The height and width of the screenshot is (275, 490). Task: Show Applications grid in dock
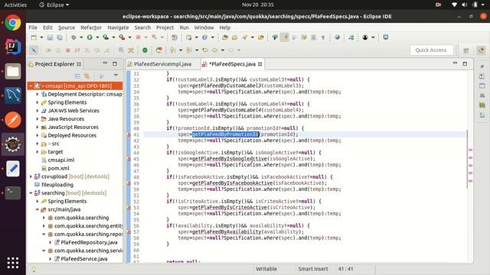(13, 263)
